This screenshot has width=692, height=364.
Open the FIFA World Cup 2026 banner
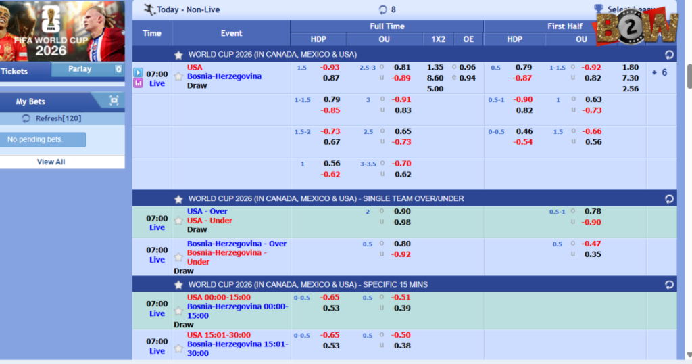62,31
